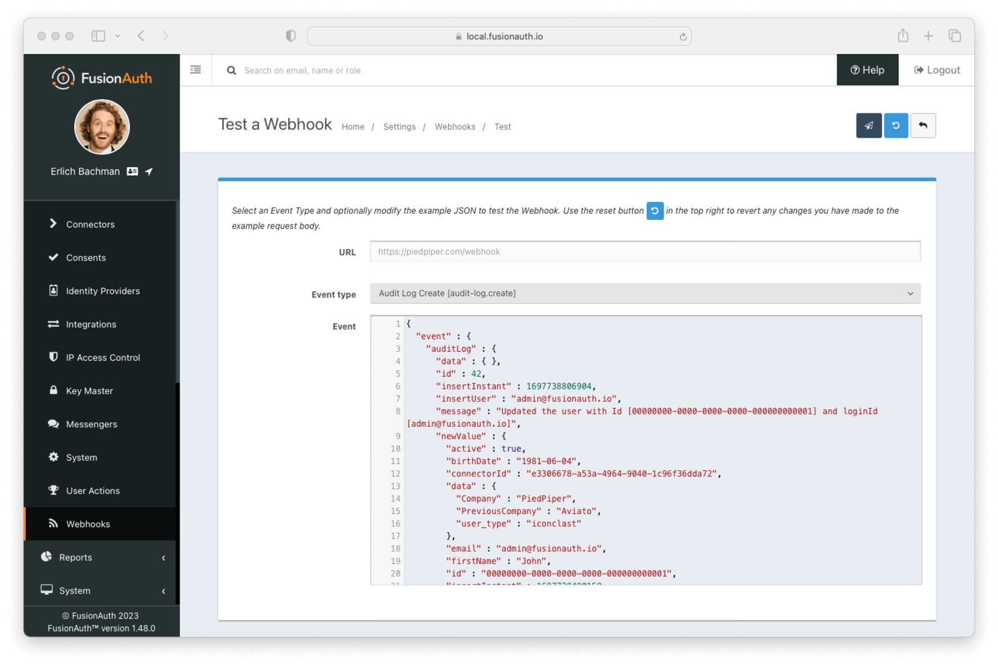998x666 pixels.
Task: Click Logout in the top bar
Action: [936, 70]
